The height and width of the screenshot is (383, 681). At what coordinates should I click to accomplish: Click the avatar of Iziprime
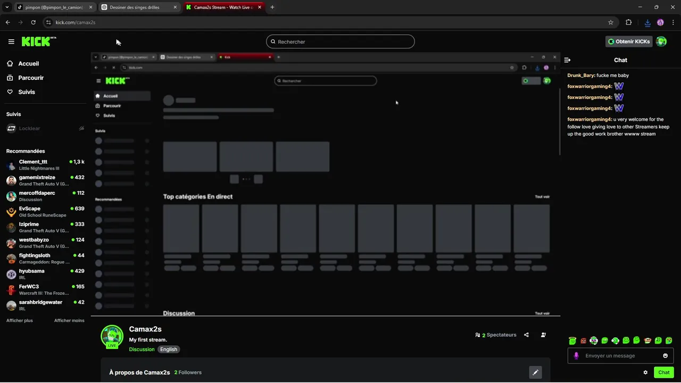point(11,228)
